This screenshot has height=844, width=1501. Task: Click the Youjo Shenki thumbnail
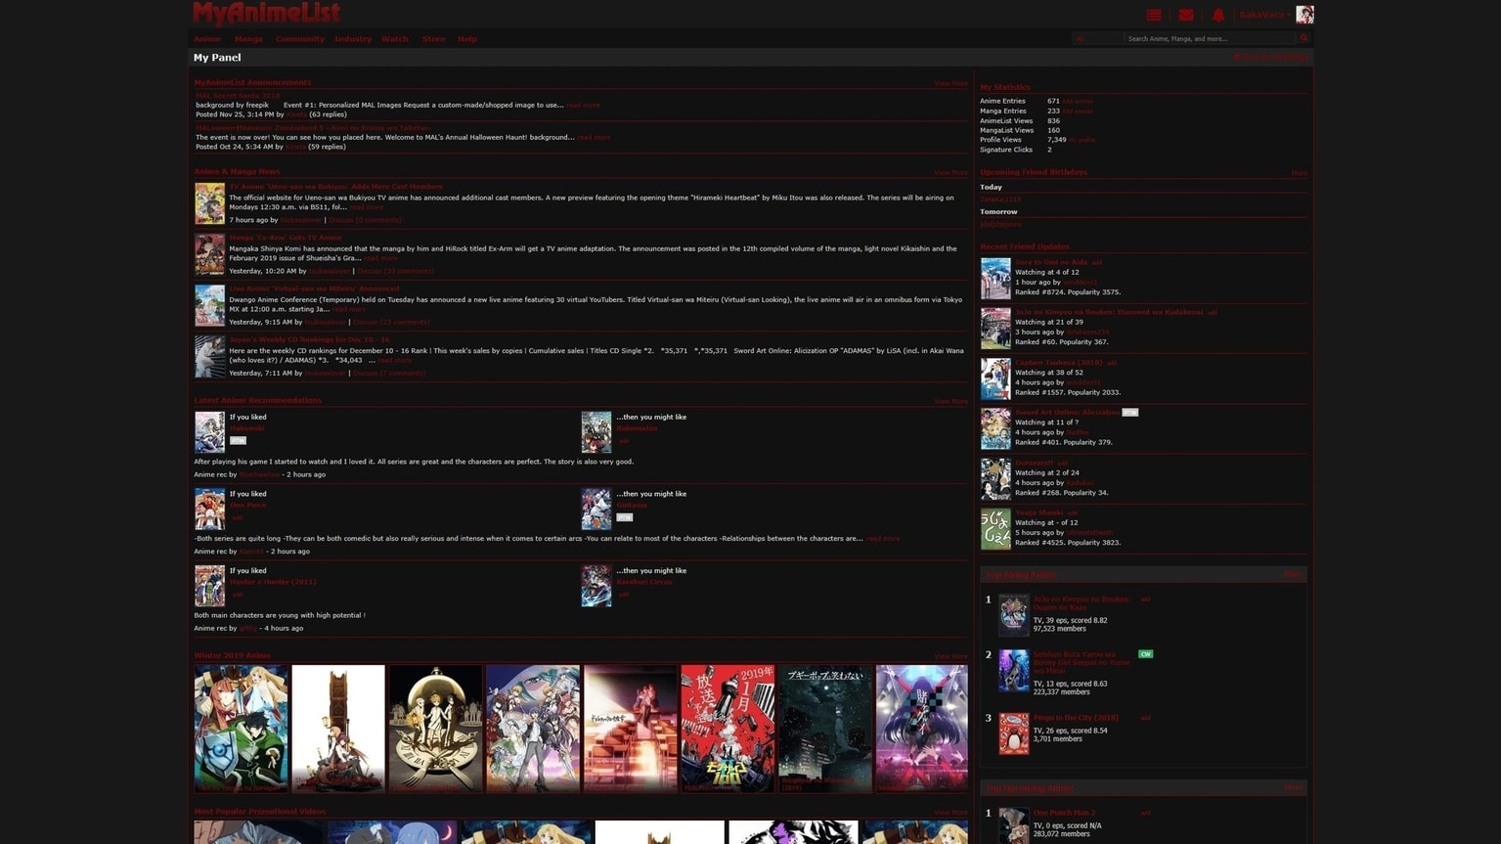click(x=995, y=529)
